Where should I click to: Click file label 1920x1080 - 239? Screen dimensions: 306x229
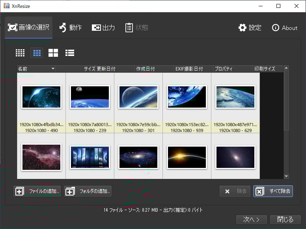click(90, 130)
